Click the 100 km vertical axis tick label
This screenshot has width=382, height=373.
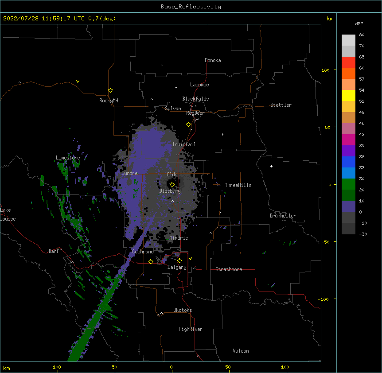click(x=325, y=70)
